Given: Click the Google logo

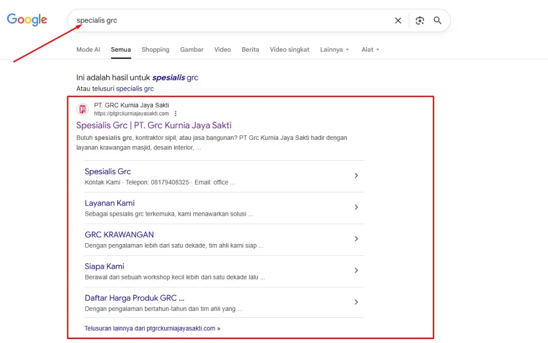Looking at the screenshot, I should tap(27, 20).
